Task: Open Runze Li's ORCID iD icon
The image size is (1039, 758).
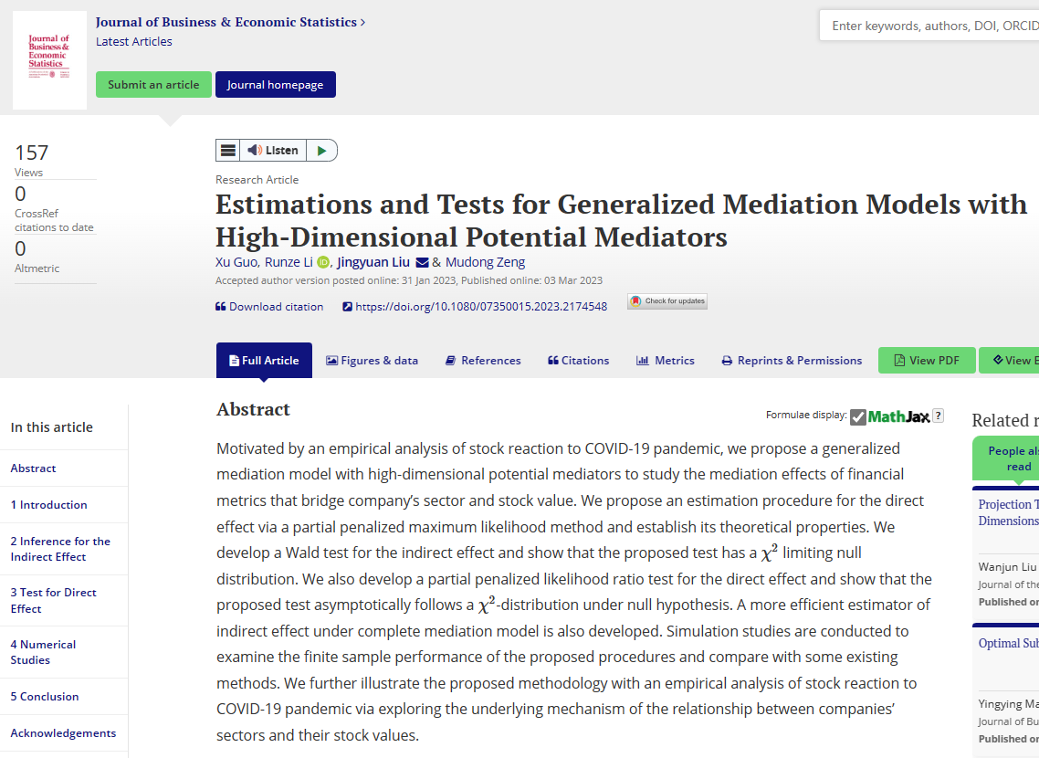Action: (323, 263)
